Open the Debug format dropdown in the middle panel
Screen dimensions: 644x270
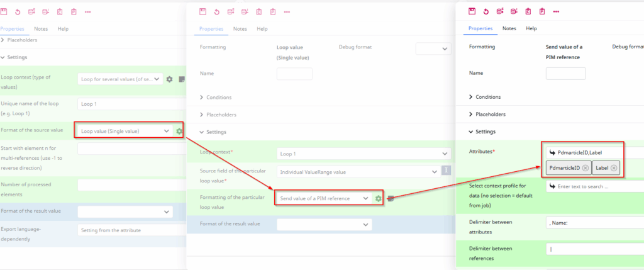click(434, 48)
